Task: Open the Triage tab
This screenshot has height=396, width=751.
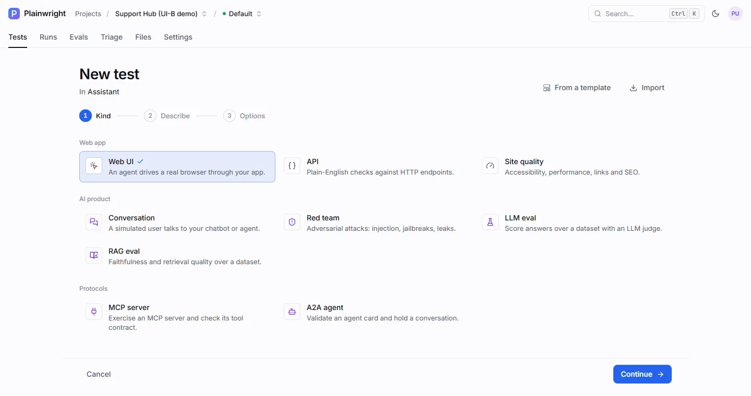Action: coord(112,37)
